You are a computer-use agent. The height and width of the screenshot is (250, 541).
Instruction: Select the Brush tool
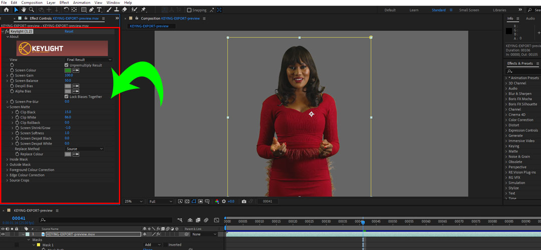(109, 9)
